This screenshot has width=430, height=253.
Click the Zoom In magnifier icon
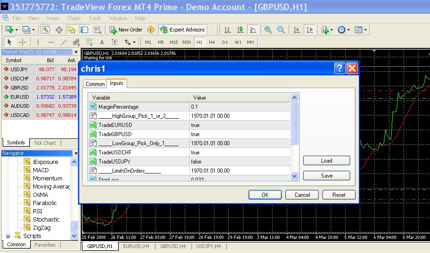pos(268,30)
